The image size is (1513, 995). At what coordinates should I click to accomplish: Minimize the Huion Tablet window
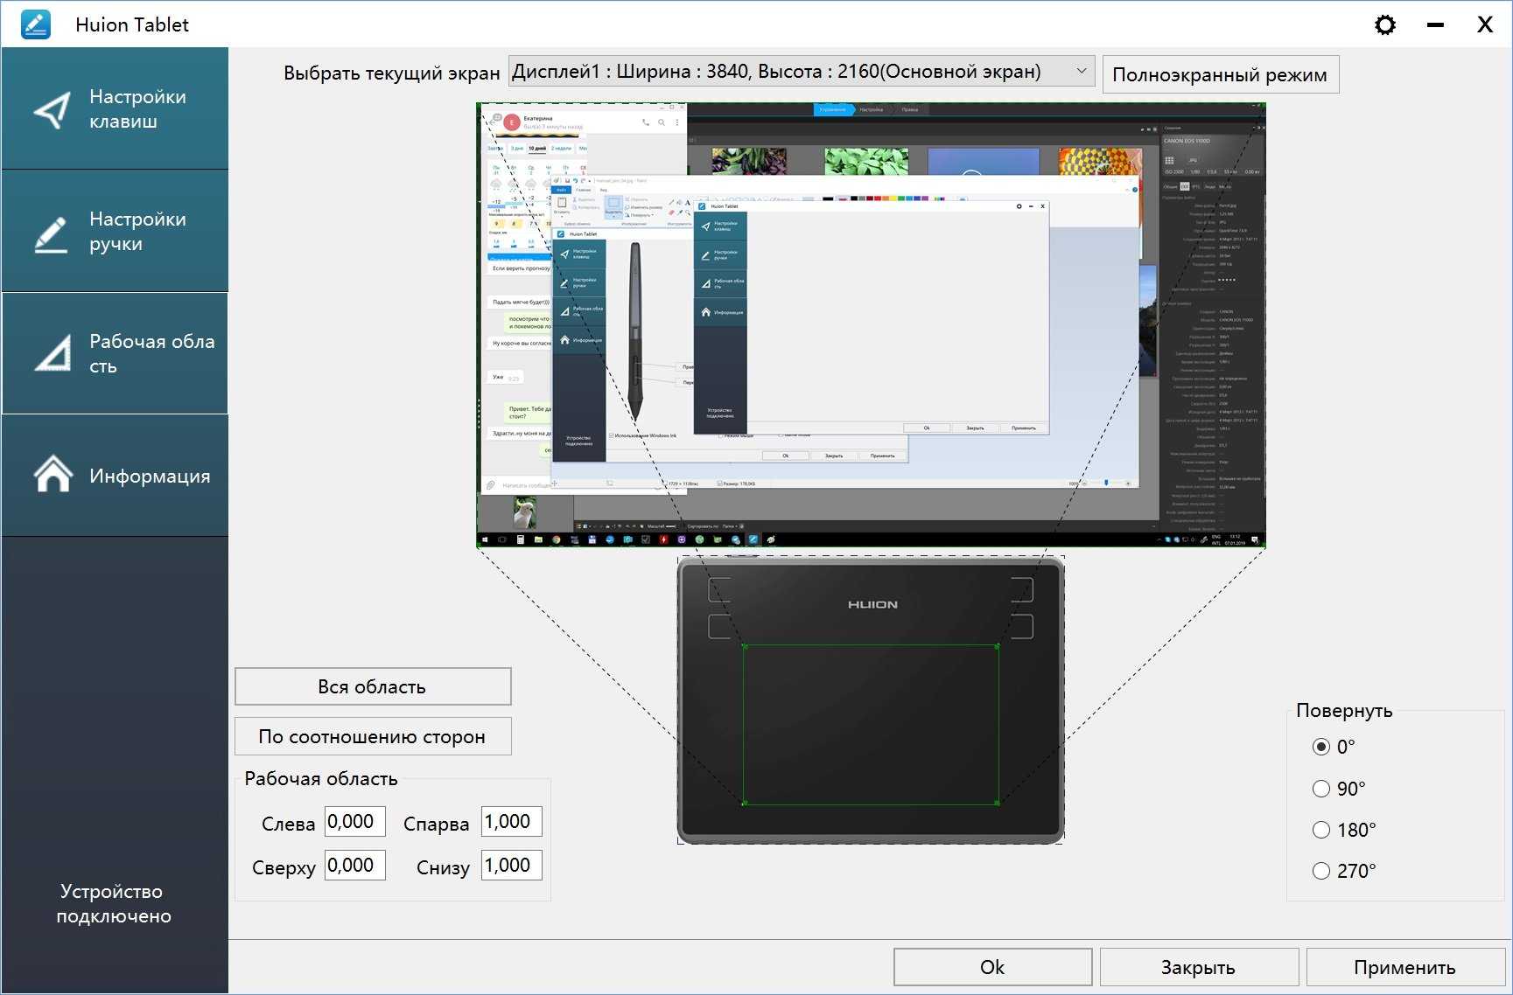1435,24
